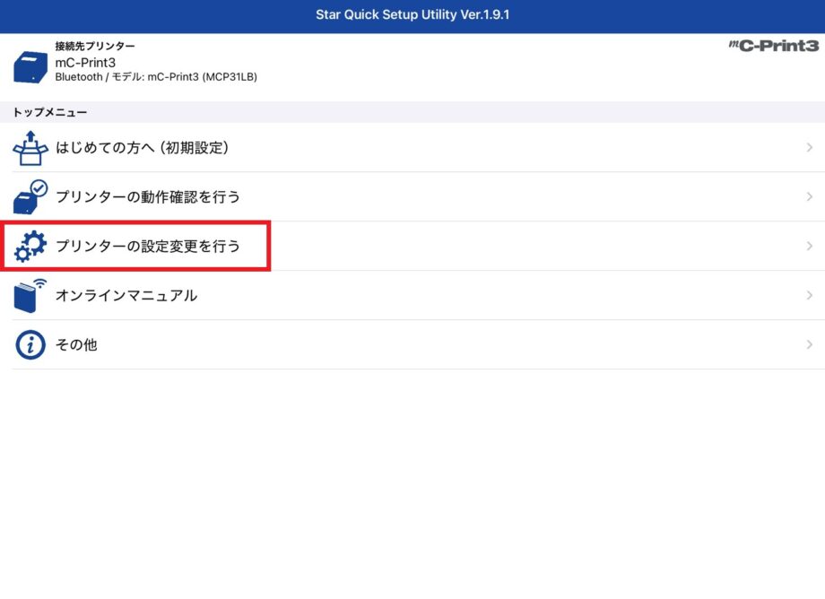Click the gears settings change icon
Image resolution: width=825 pixels, height=599 pixels.
tap(30, 246)
